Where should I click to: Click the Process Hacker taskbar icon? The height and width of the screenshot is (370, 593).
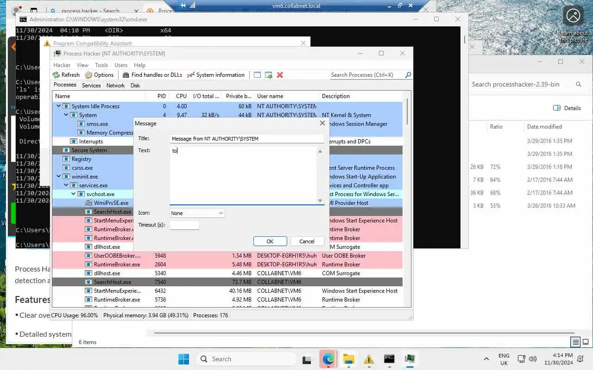tap(410, 359)
